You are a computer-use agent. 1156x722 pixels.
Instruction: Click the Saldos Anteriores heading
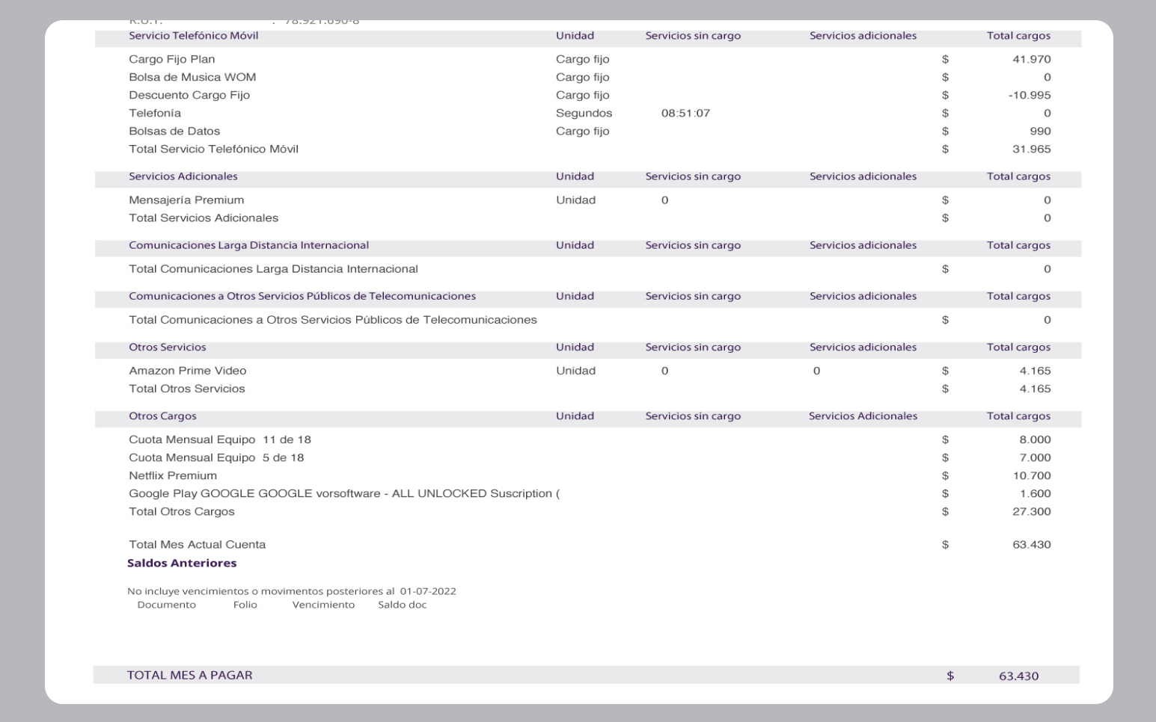pos(182,563)
